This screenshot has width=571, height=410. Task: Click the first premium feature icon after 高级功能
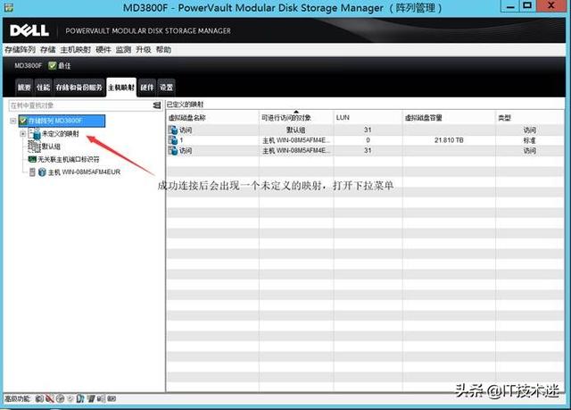39,398
